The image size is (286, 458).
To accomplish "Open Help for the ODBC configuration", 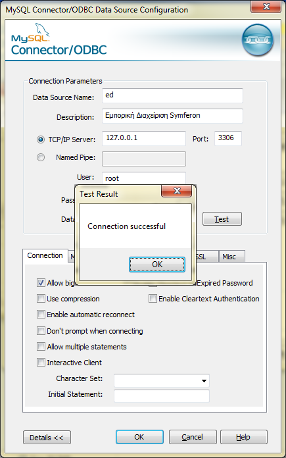I will (244, 437).
